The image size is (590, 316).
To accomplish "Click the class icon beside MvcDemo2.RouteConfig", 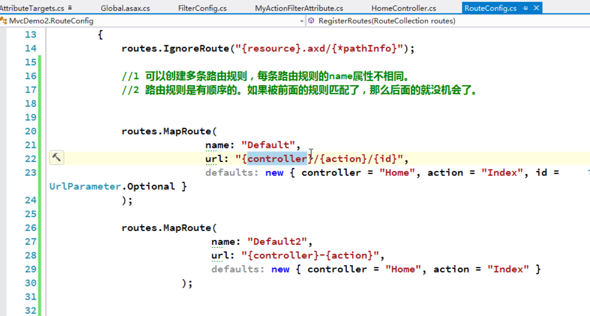I will tap(4, 20).
